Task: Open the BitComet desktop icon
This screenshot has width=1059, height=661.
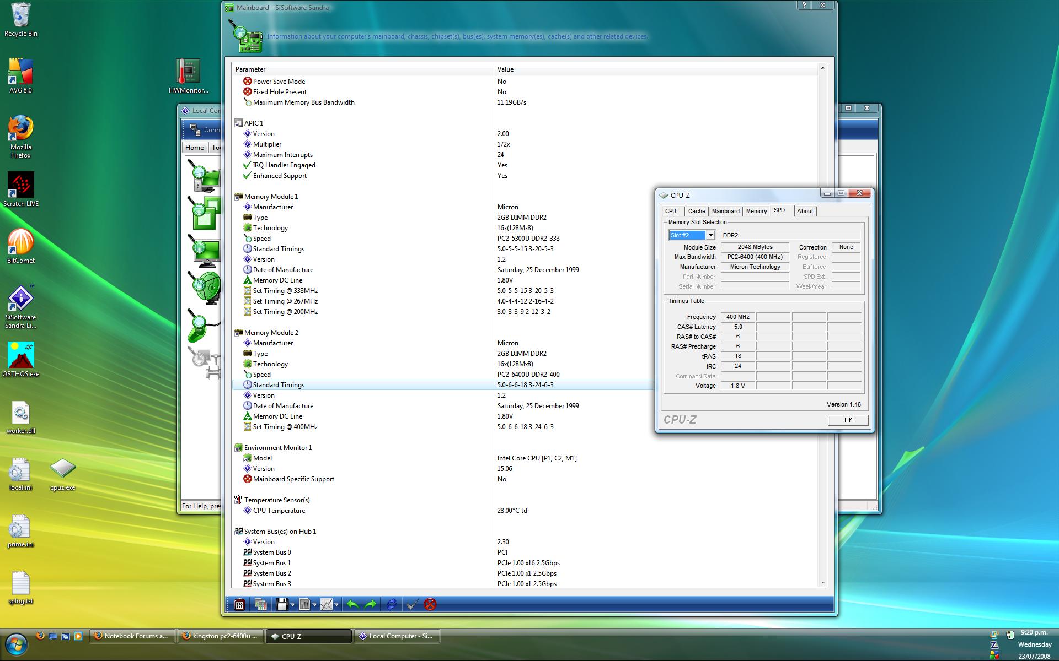Action: pos(20,246)
